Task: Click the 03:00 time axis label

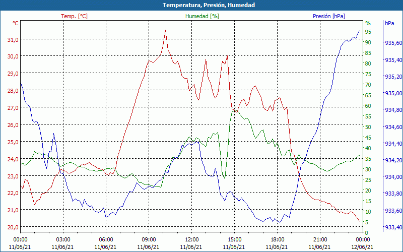Action: click(63, 239)
